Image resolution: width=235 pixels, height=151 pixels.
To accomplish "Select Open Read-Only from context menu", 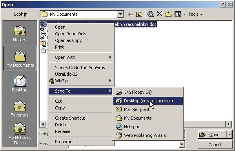I will click(71, 34).
